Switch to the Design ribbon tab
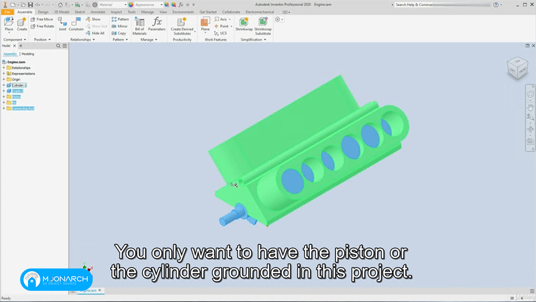This screenshot has width=536, height=302. pos(43,12)
